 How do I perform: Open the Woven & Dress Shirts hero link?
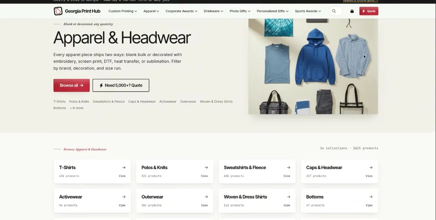click(x=216, y=102)
